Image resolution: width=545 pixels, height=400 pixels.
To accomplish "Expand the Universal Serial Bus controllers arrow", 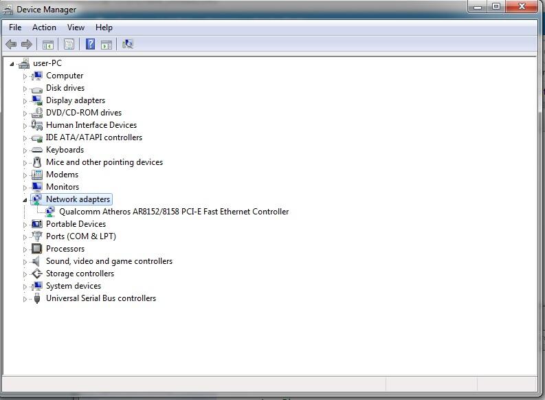I will 25,299.
